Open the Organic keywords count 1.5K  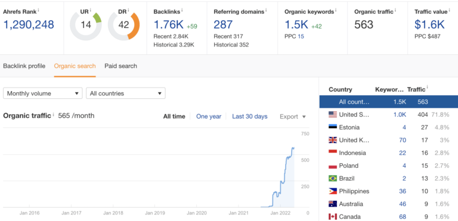[296, 24]
